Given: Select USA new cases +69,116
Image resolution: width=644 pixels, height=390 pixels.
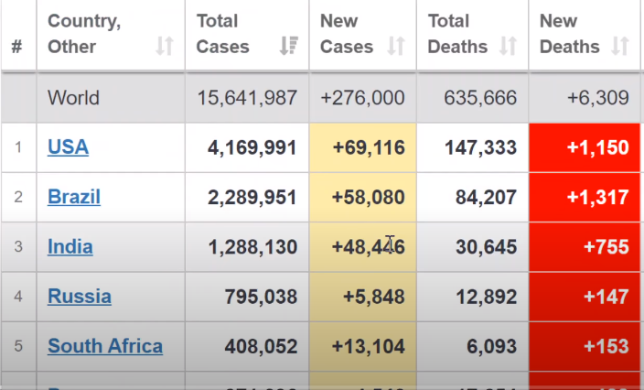Looking at the screenshot, I should [x=369, y=147].
